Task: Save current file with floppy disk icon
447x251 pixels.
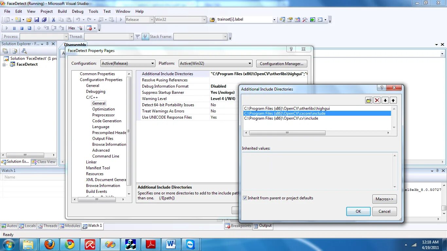Action: pos(37,20)
